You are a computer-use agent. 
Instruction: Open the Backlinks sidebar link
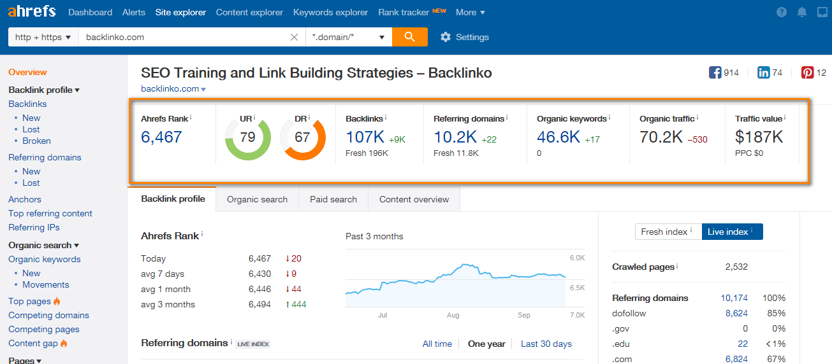point(27,104)
